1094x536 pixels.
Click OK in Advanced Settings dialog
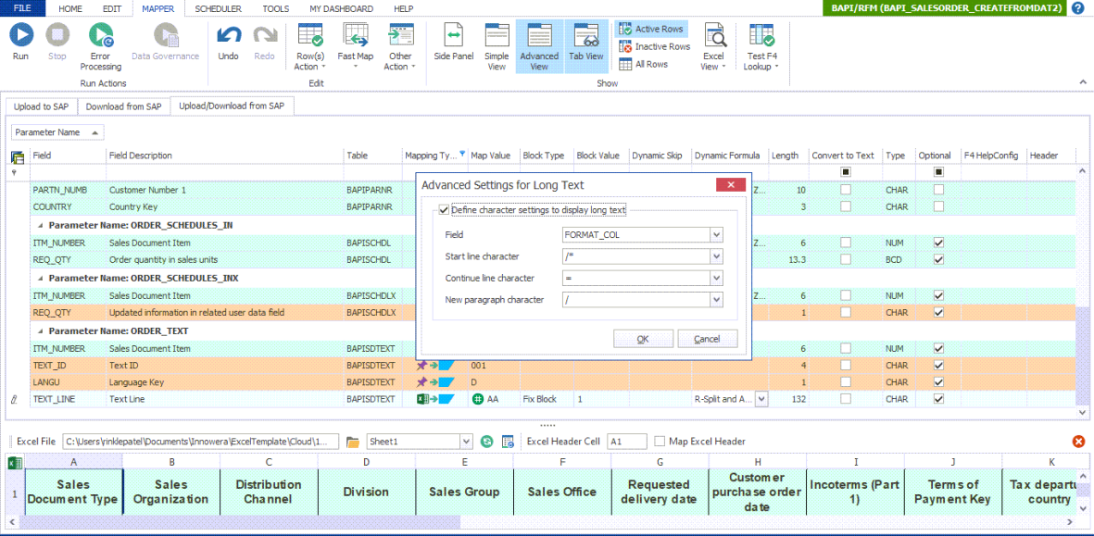coord(643,339)
